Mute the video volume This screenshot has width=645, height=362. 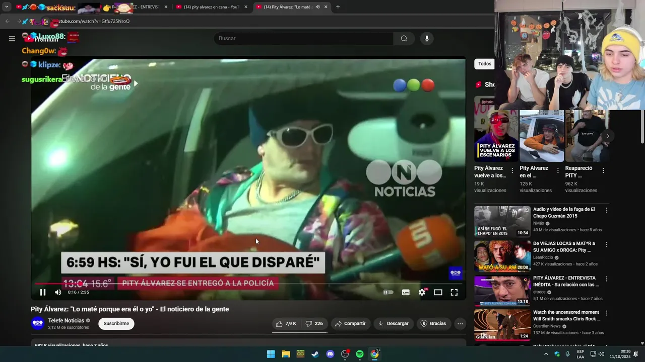[58, 292]
